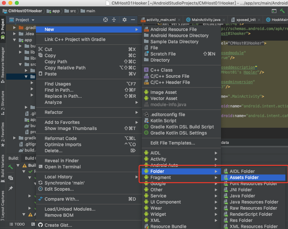Click the C++ Class S icon
Viewport: 288px width, 229px height.
click(x=146, y=70)
